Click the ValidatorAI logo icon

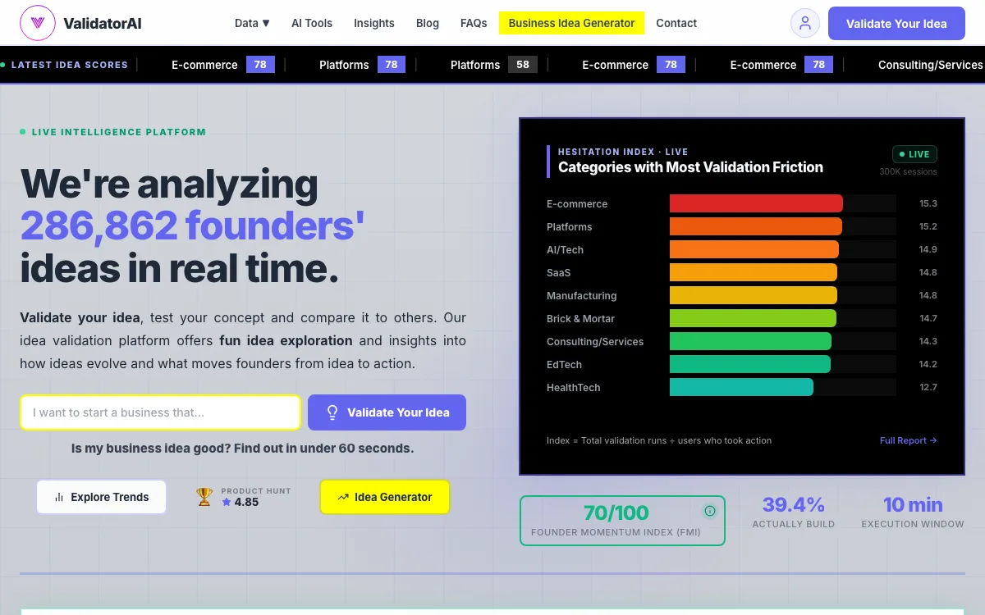point(38,23)
